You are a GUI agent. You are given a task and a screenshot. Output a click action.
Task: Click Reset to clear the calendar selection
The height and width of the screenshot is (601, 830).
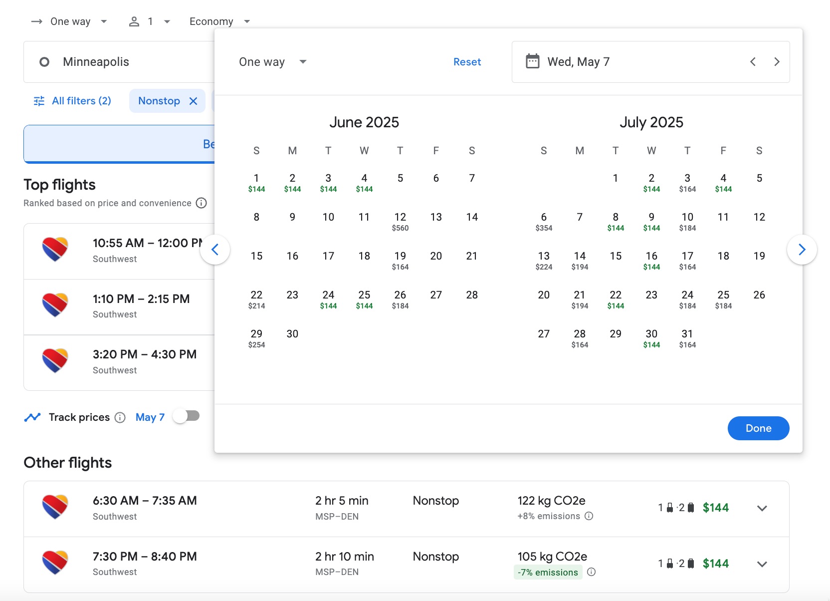tap(466, 61)
